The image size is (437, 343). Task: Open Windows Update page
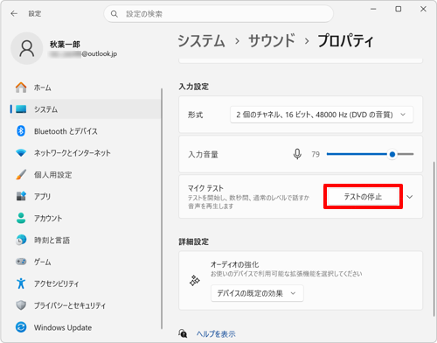point(86,327)
